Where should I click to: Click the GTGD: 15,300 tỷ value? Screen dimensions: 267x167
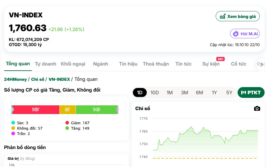tap(25, 45)
